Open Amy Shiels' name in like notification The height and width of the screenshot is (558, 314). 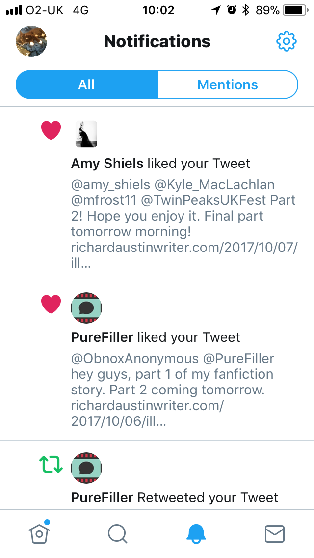click(107, 164)
